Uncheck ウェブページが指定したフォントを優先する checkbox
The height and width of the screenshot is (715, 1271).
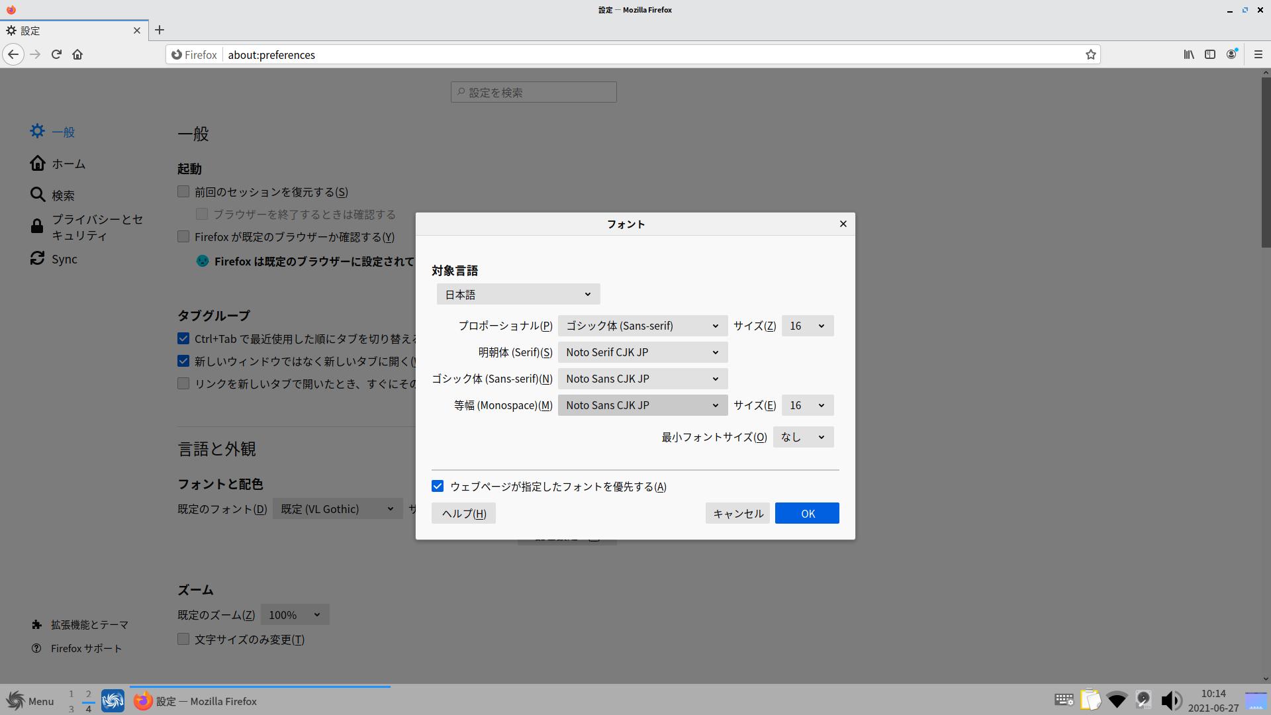click(438, 487)
